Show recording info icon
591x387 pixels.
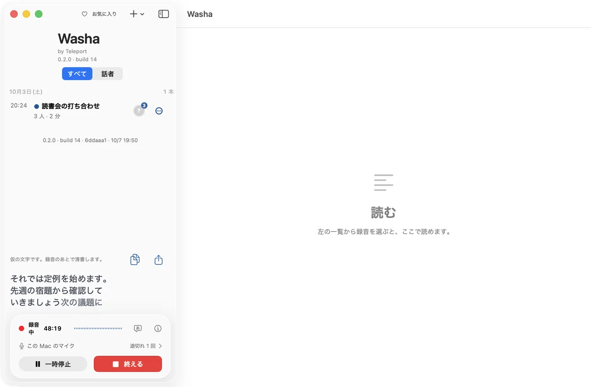[158, 328]
